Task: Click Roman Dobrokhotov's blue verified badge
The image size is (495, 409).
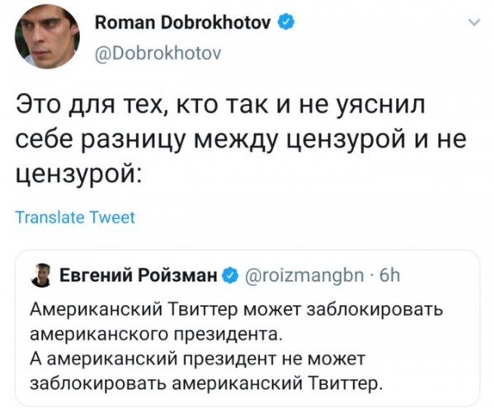Action: [x=286, y=23]
